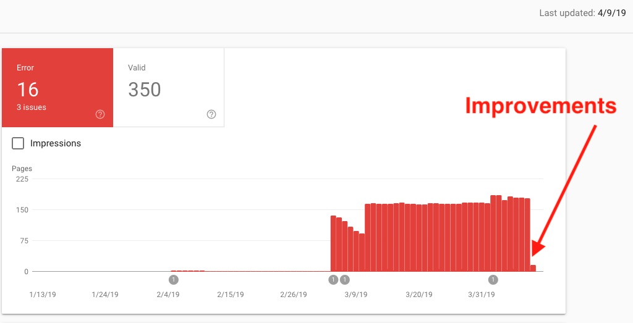
Task: Click the Impressions label text
Action: click(x=56, y=143)
